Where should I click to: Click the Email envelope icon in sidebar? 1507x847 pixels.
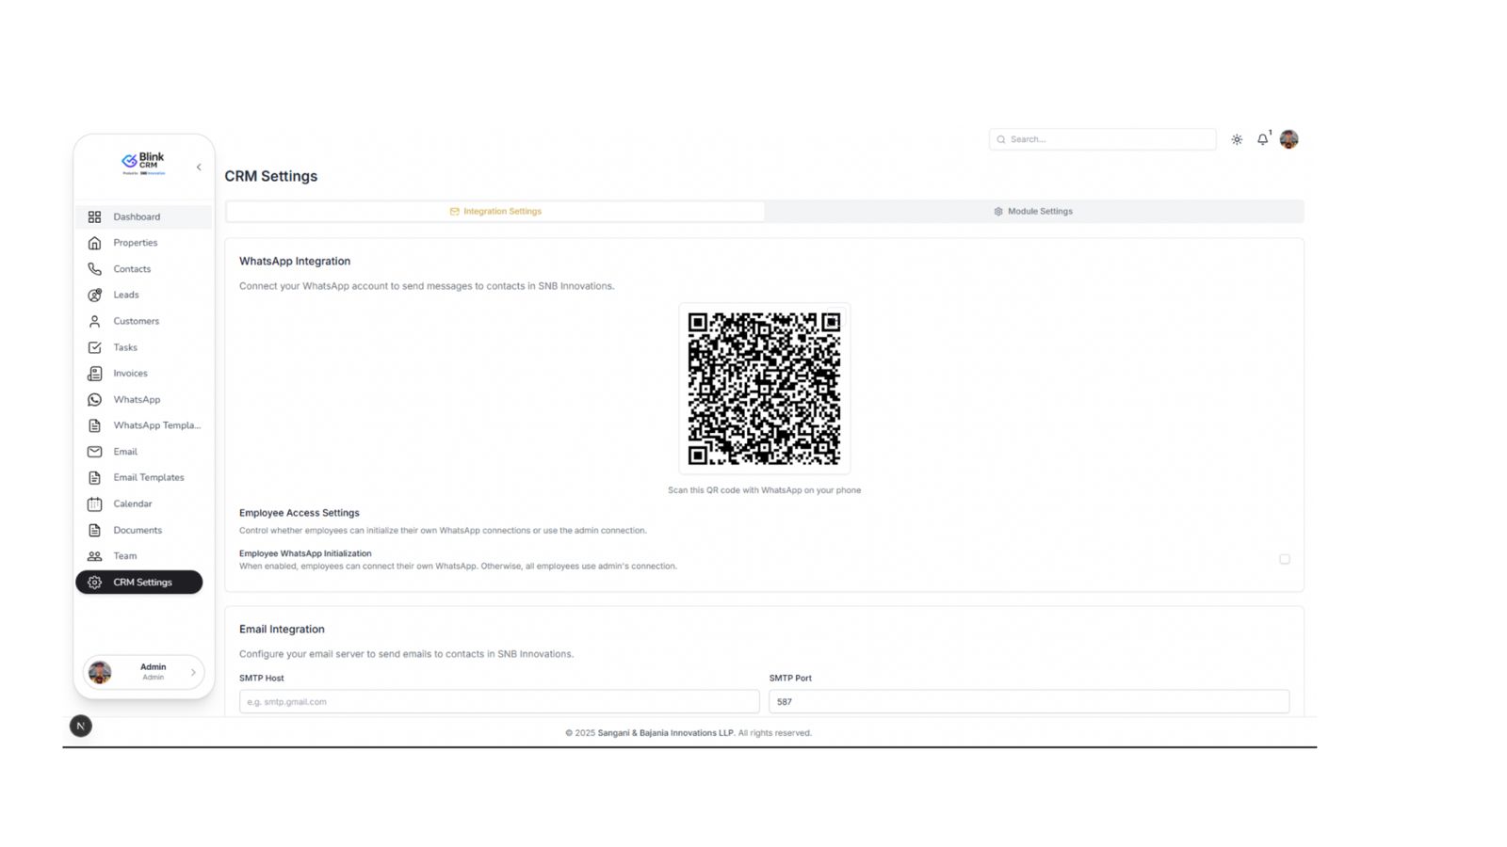click(x=94, y=452)
